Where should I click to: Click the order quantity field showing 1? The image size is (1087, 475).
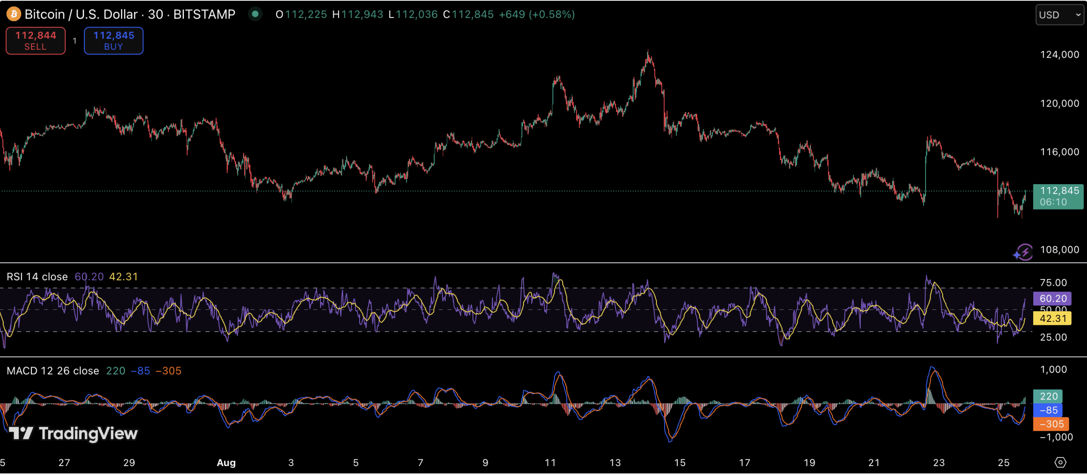(75, 41)
